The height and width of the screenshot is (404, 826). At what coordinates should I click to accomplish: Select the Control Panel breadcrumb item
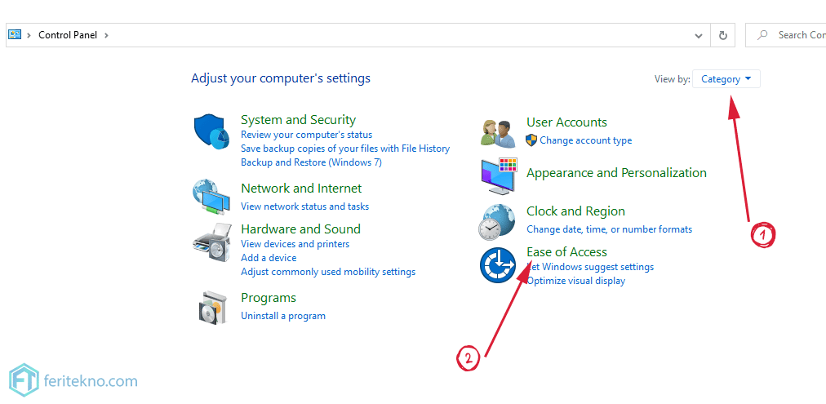(68, 35)
